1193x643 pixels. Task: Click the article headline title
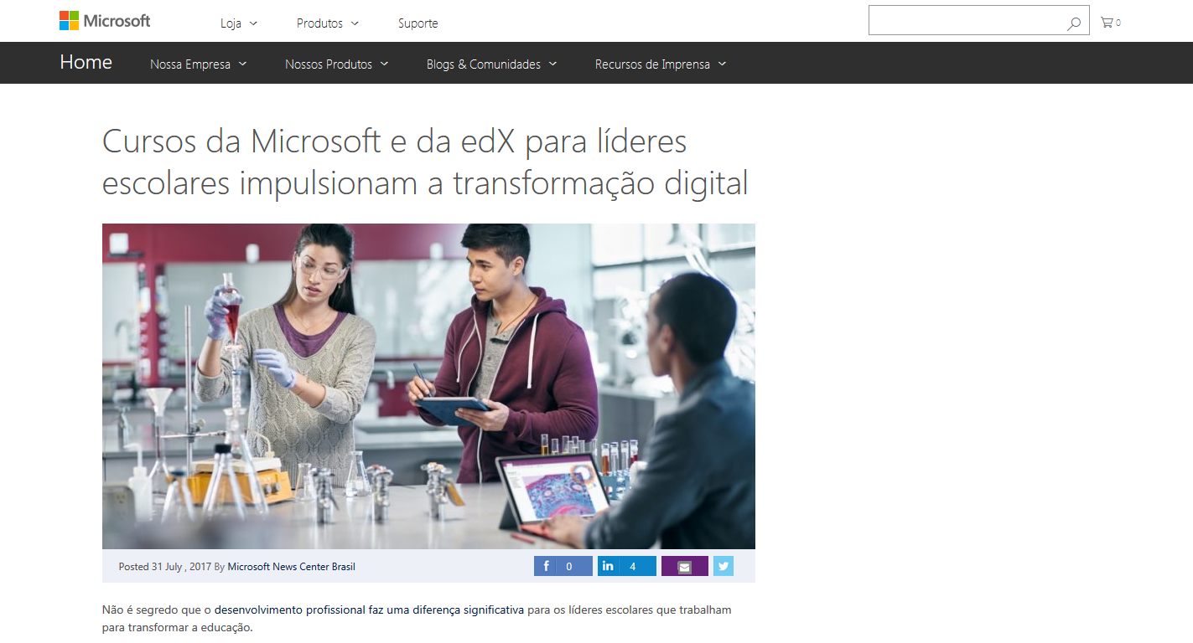(x=425, y=162)
